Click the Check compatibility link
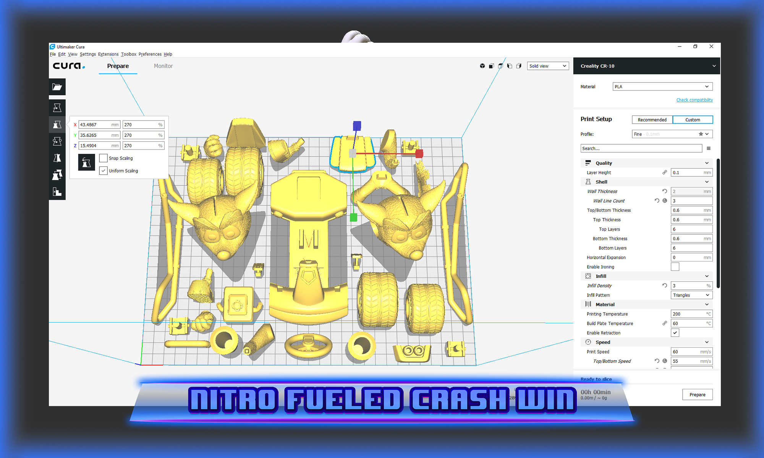This screenshot has width=764, height=458. 694,100
